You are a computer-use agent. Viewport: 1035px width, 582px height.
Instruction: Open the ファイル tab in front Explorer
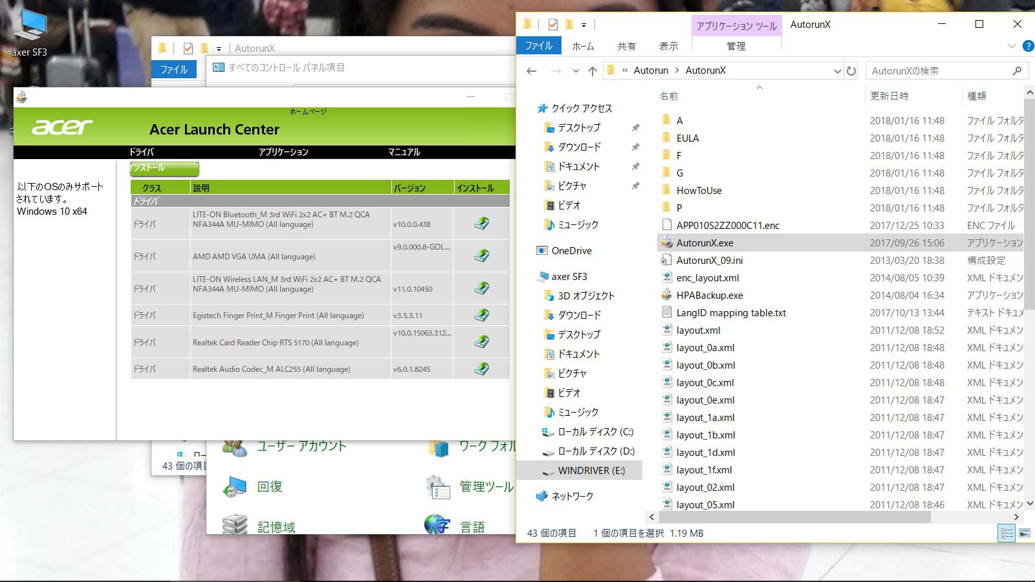tap(538, 46)
